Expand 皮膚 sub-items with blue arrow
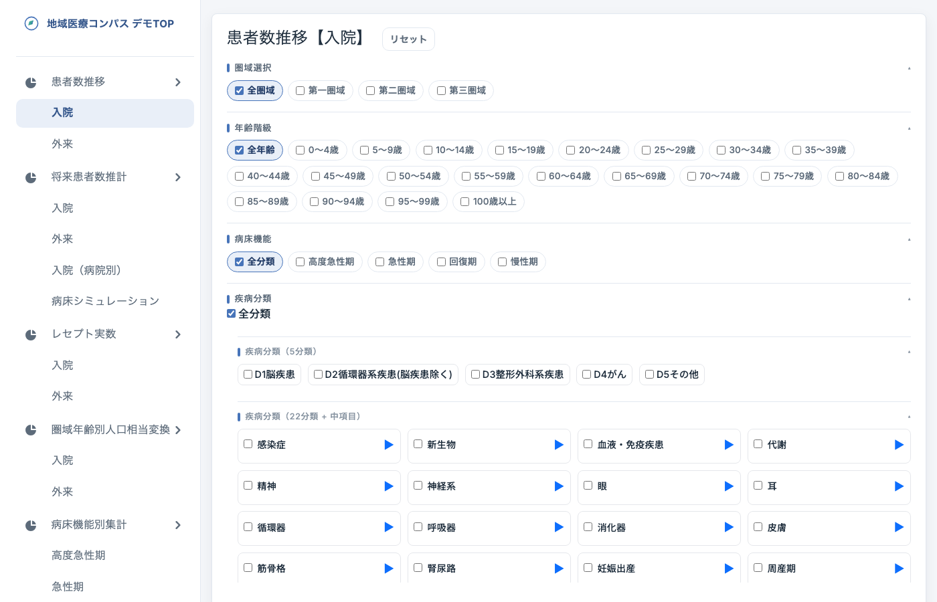Image resolution: width=937 pixels, height=602 pixels. (x=899, y=527)
